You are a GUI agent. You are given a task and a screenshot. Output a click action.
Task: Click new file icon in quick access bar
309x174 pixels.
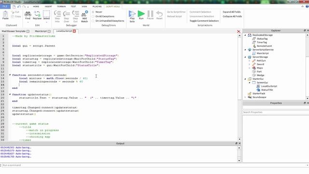tap(14, 6)
